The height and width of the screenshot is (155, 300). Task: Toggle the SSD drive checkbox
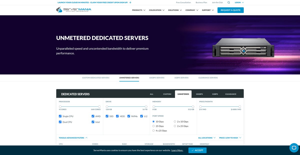107,116
